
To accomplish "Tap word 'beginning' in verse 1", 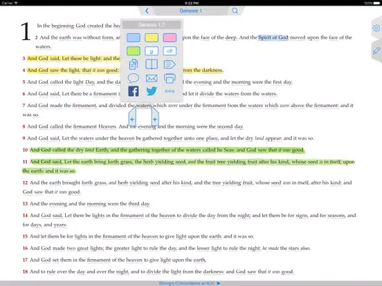I will [x=62, y=26].
